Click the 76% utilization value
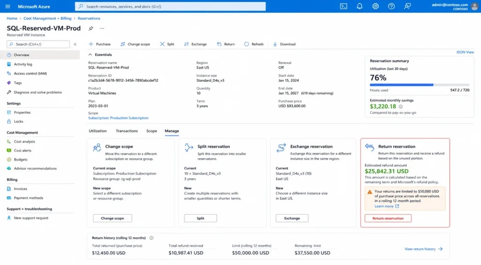Image resolution: width=481 pixels, height=265 pixels. click(x=378, y=78)
